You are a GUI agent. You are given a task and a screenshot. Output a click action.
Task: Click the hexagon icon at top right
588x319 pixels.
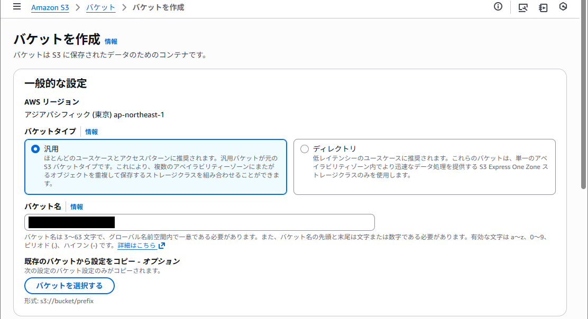563,7
